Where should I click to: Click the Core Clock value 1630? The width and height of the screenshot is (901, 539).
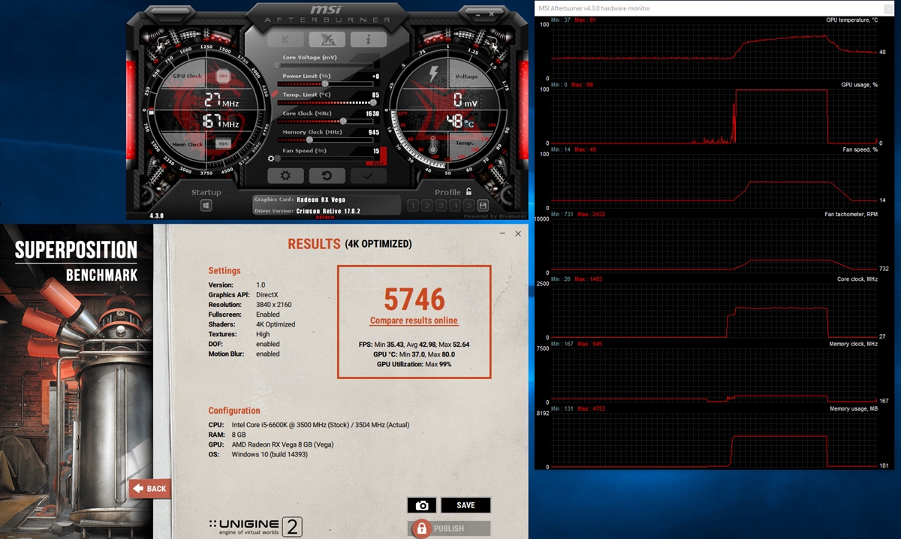coord(372,113)
